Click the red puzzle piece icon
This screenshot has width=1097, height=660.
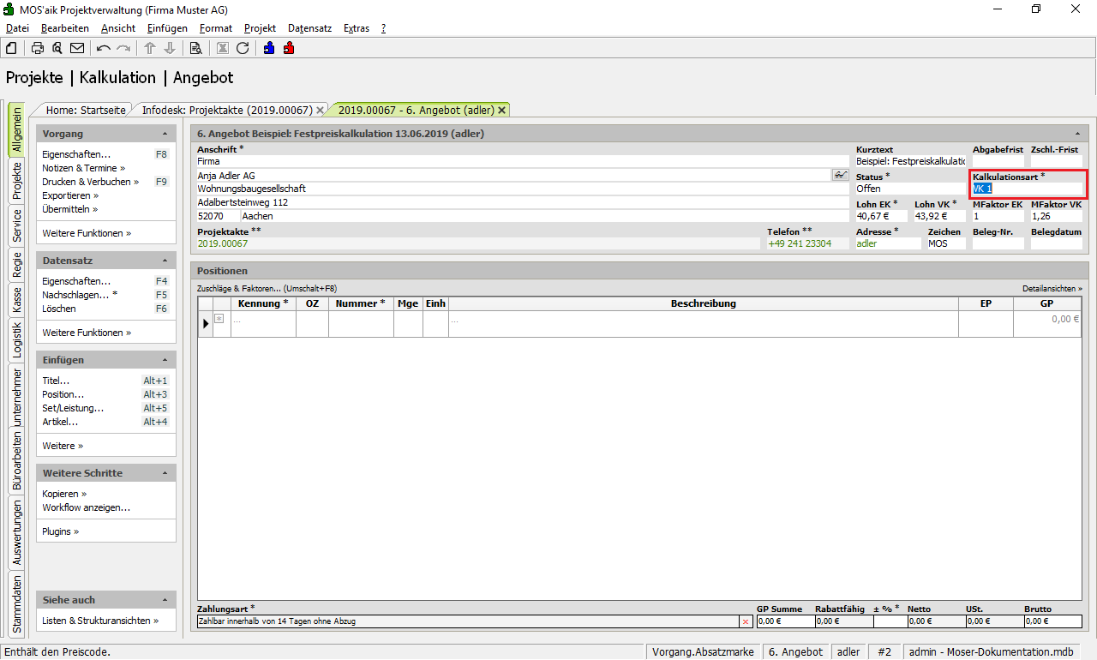point(289,48)
